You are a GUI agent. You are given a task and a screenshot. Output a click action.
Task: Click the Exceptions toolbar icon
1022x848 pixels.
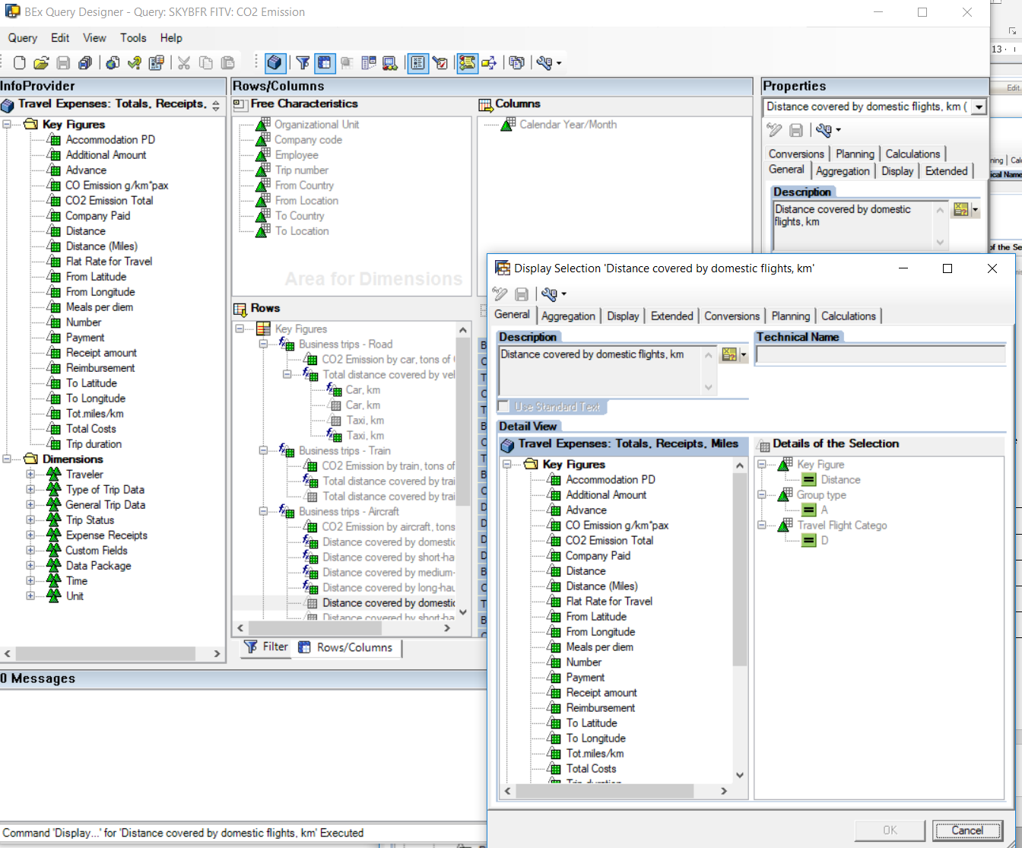click(390, 63)
